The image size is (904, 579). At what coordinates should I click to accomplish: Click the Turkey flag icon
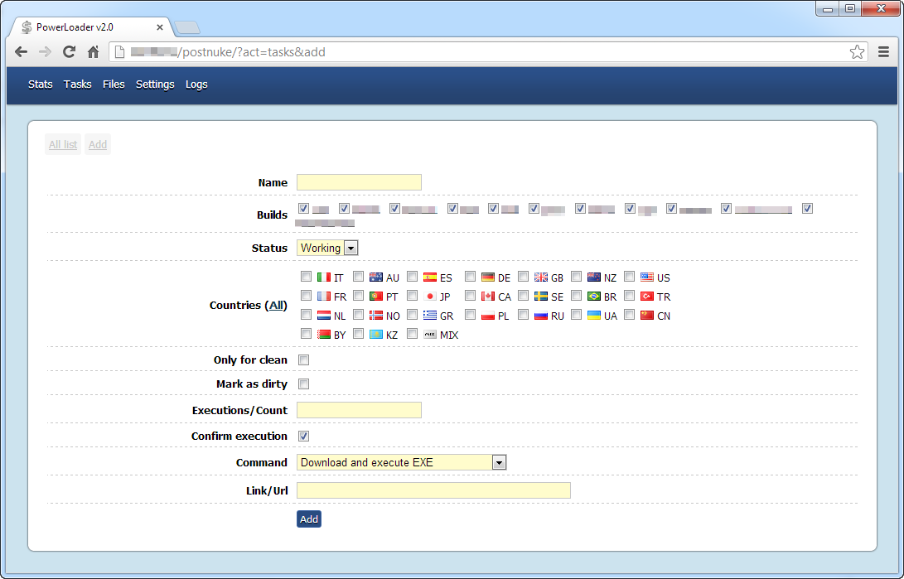pos(647,296)
